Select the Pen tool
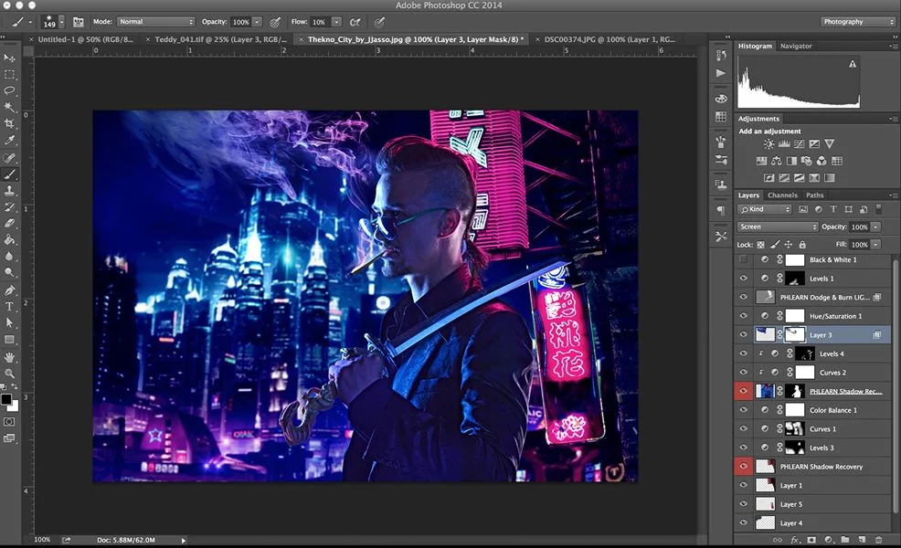 [x=9, y=290]
